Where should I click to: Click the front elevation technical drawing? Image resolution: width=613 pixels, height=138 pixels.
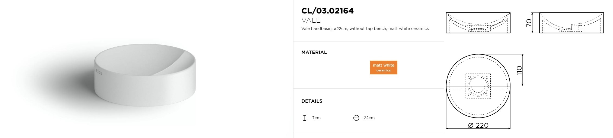[x=478, y=23]
